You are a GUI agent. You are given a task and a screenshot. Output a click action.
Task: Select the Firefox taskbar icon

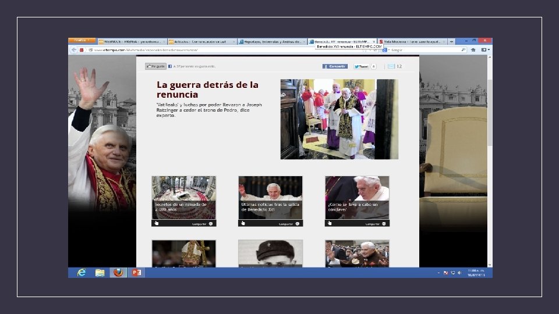coord(118,273)
